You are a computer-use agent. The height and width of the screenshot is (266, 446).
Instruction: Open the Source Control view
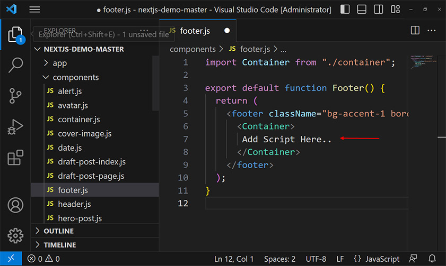15,96
